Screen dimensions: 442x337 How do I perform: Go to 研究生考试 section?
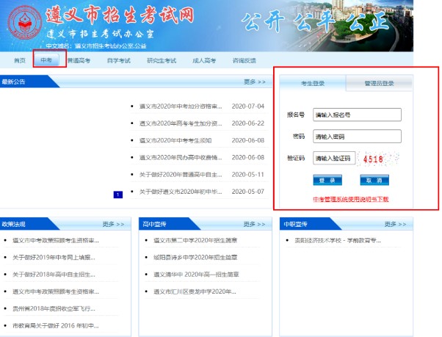[x=161, y=60]
